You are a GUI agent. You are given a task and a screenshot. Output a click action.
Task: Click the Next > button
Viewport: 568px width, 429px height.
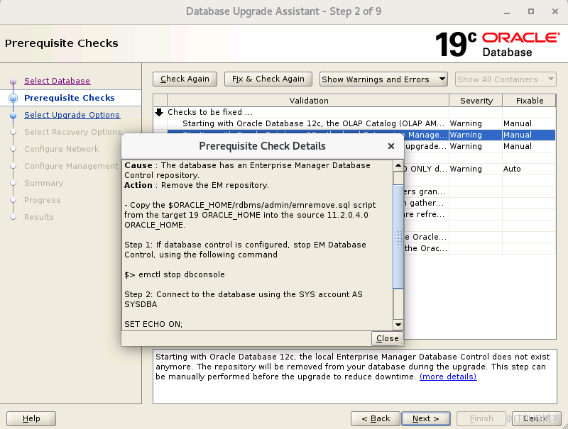click(x=426, y=418)
